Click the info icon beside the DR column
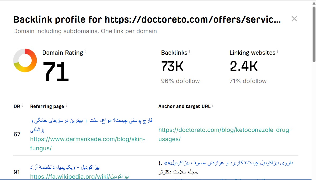This screenshot has width=316, height=180. 22,105
